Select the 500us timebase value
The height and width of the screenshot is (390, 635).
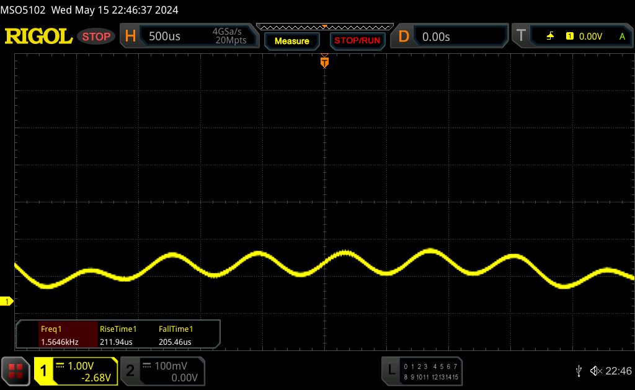coord(164,37)
